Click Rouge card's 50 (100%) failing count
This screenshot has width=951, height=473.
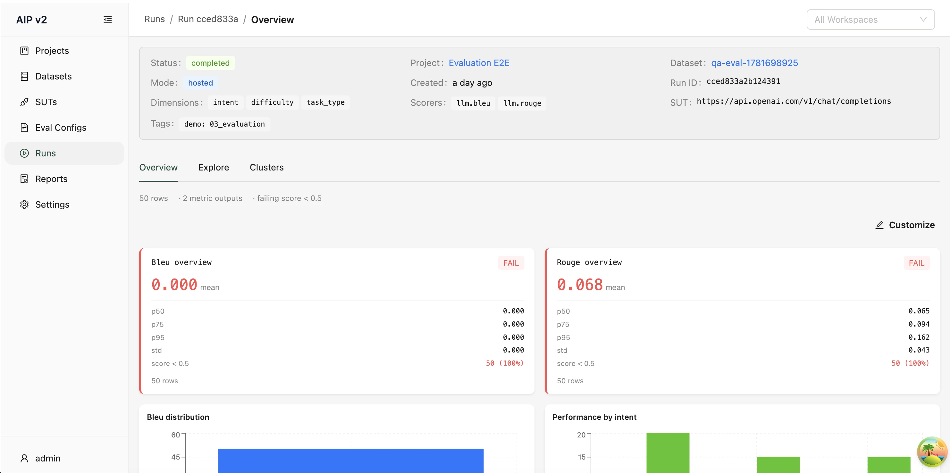pos(910,363)
